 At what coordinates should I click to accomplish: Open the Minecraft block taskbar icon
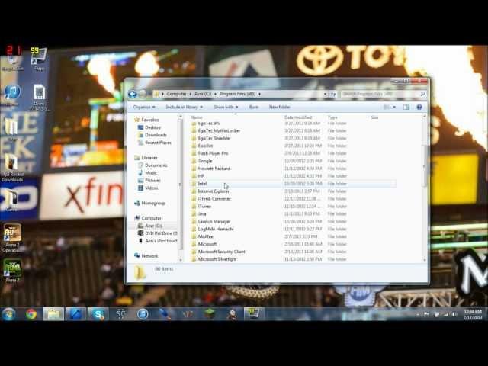click(209, 314)
